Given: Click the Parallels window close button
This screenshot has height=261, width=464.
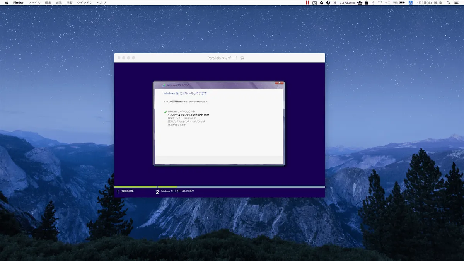Looking at the screenshot, I should [x=119, y=58].
